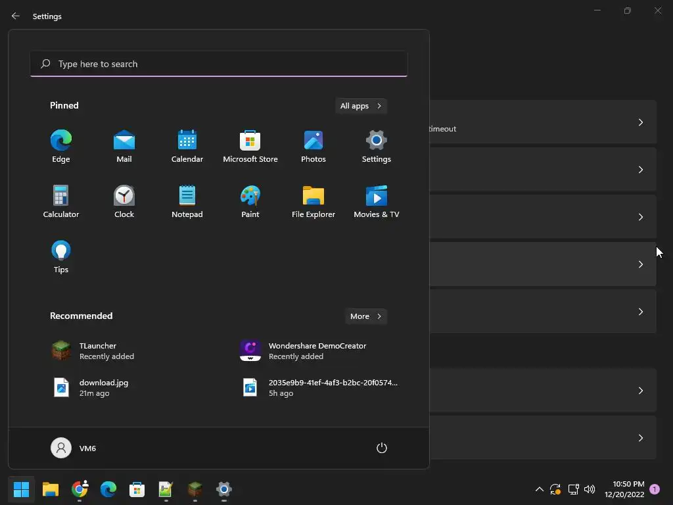This screenshot has height=505, width=673.
Task: Open network status in system tray
Action: point(573,489)
